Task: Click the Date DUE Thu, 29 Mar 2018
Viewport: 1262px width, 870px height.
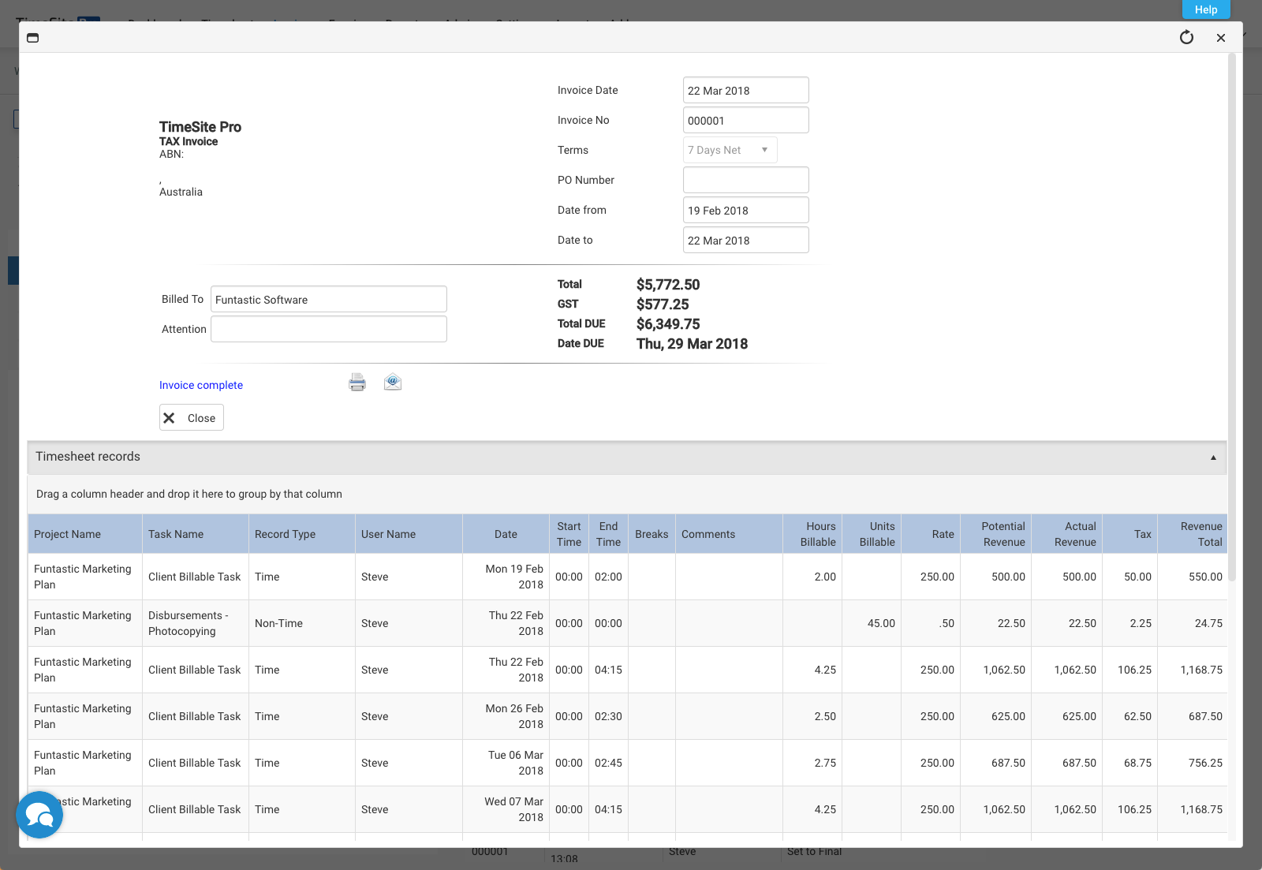Action: pyautogui.click(x=692, y=344)
